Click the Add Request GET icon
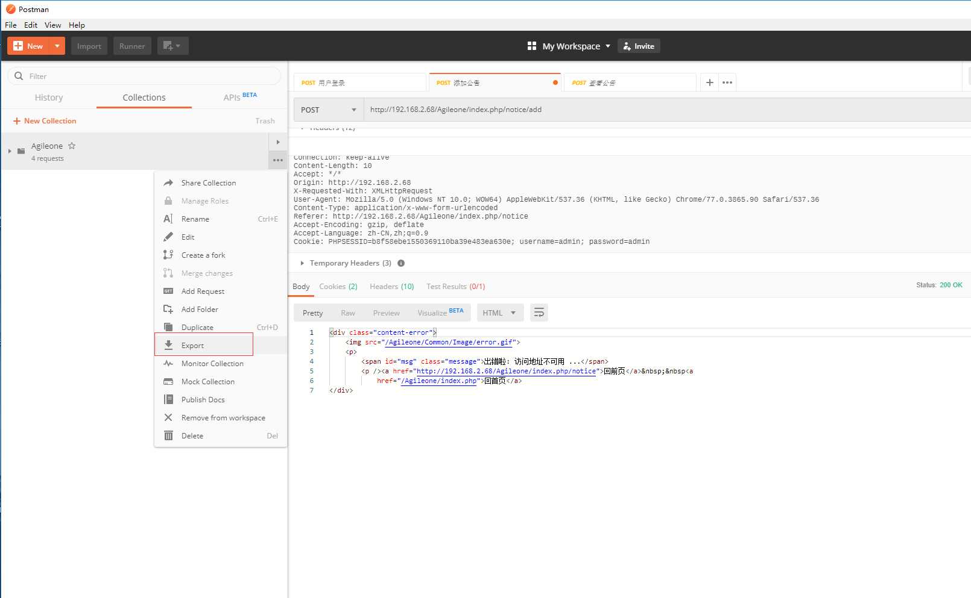 [168, 291]
